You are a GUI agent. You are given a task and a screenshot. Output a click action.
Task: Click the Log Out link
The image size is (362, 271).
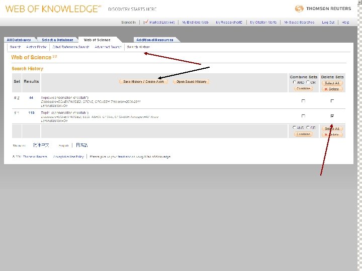[x=328, y=23]
